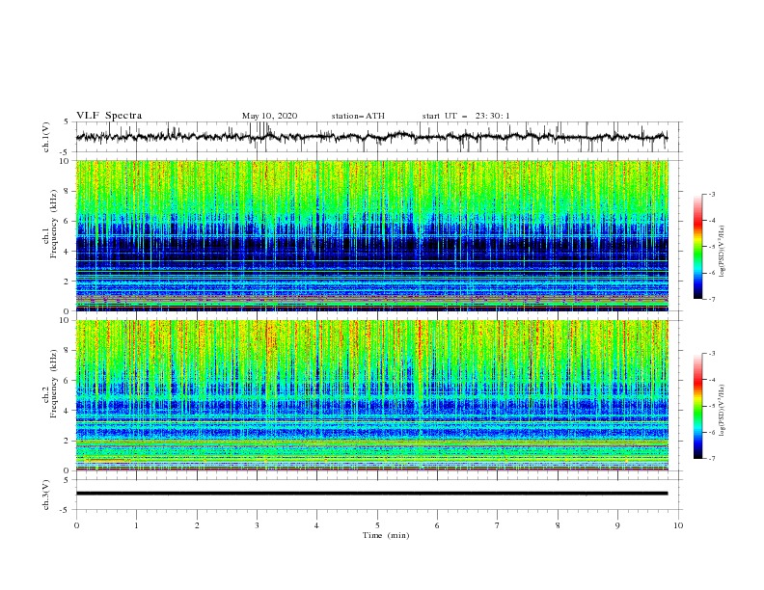This screenshot has height=590, width=764.
Task: Select the "start UT = 23:30:1" text
Action: [x=466, y=116]
